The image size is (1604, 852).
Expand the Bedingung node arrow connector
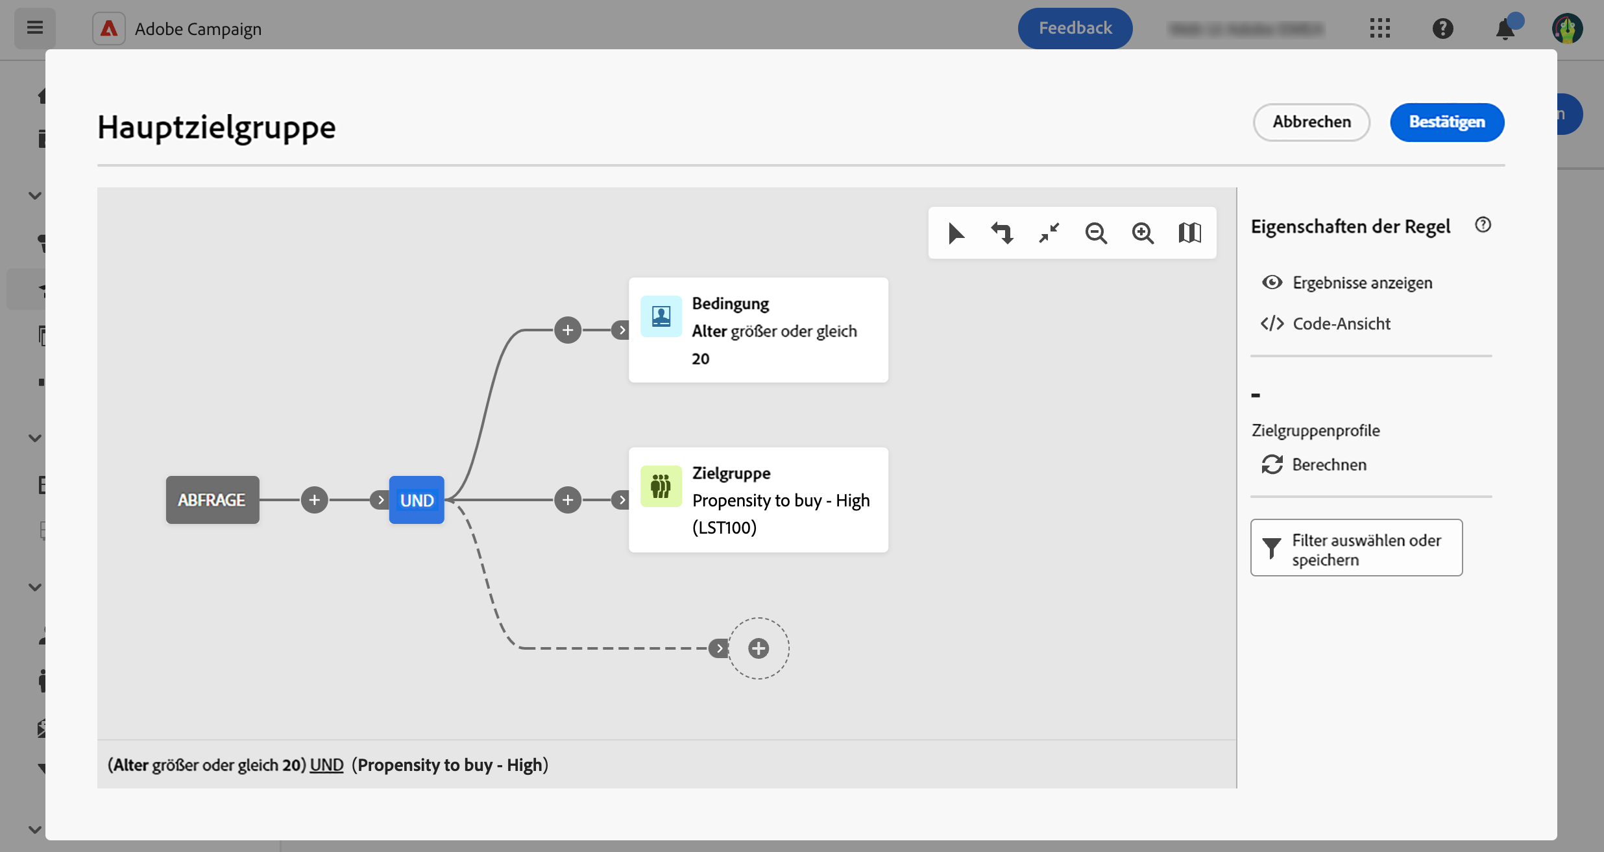[622, 330]
